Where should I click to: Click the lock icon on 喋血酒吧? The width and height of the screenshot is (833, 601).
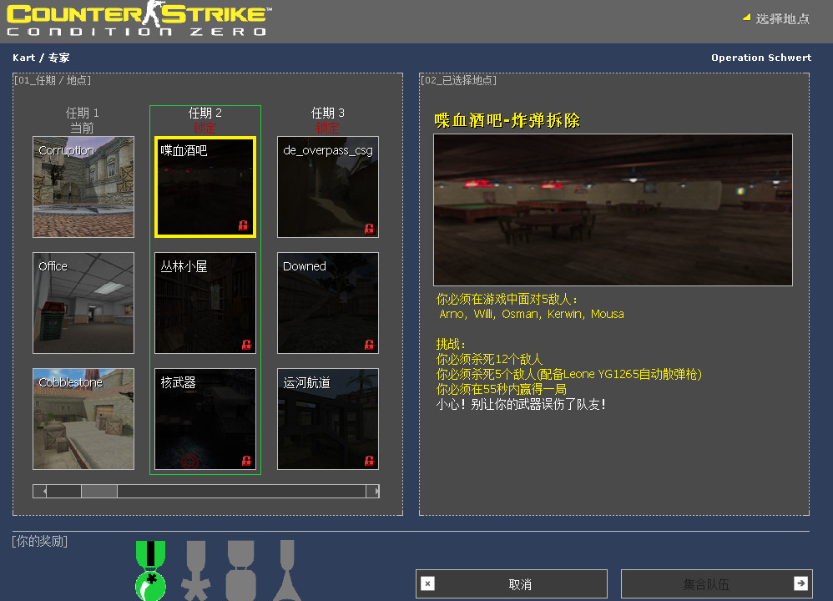244,225
